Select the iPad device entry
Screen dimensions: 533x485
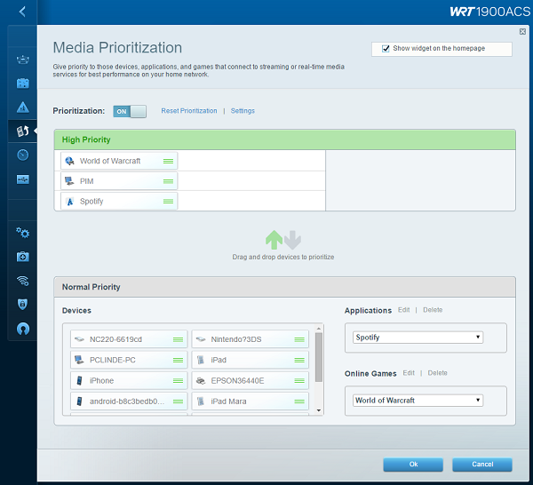251,360
